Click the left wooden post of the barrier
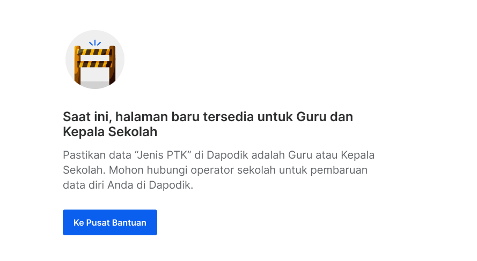 click(x=77, y=65)
